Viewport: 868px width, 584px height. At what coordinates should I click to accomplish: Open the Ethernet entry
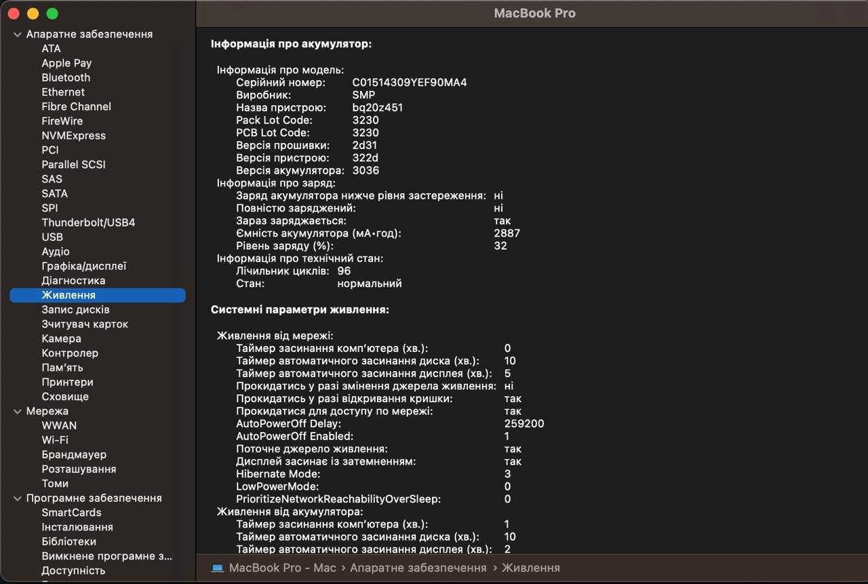tap(63, 92)
